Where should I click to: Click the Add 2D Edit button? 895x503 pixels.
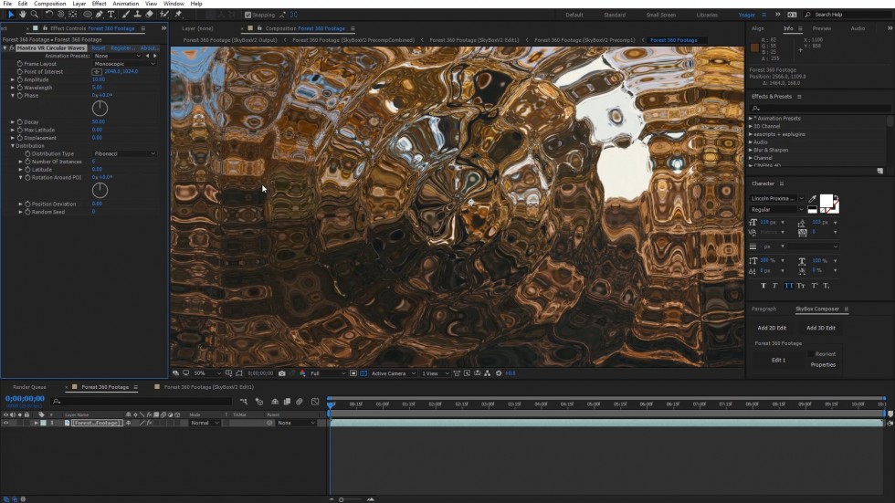pos(772,328)
